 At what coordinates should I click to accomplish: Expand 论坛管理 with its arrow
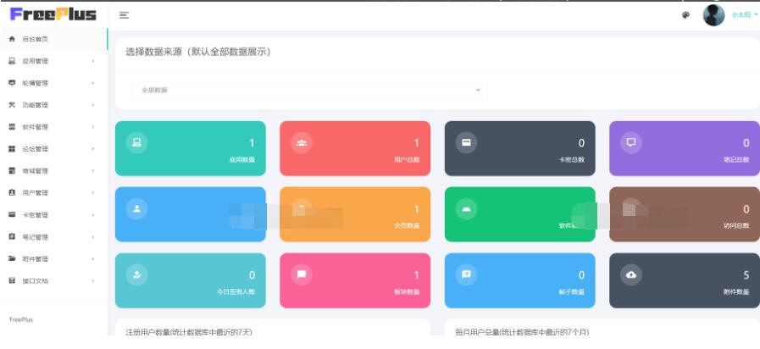(x=92, y=149)
